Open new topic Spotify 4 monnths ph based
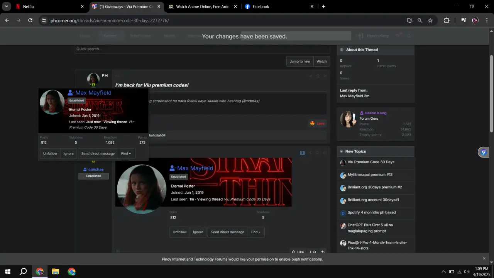This screenshot has width=494, height=278. [x=372, y=213]
